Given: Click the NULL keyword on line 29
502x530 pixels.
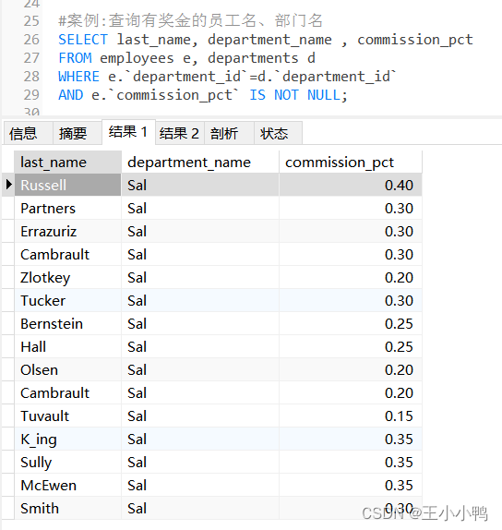Looking at the screenshot, I should coord(324,95).
